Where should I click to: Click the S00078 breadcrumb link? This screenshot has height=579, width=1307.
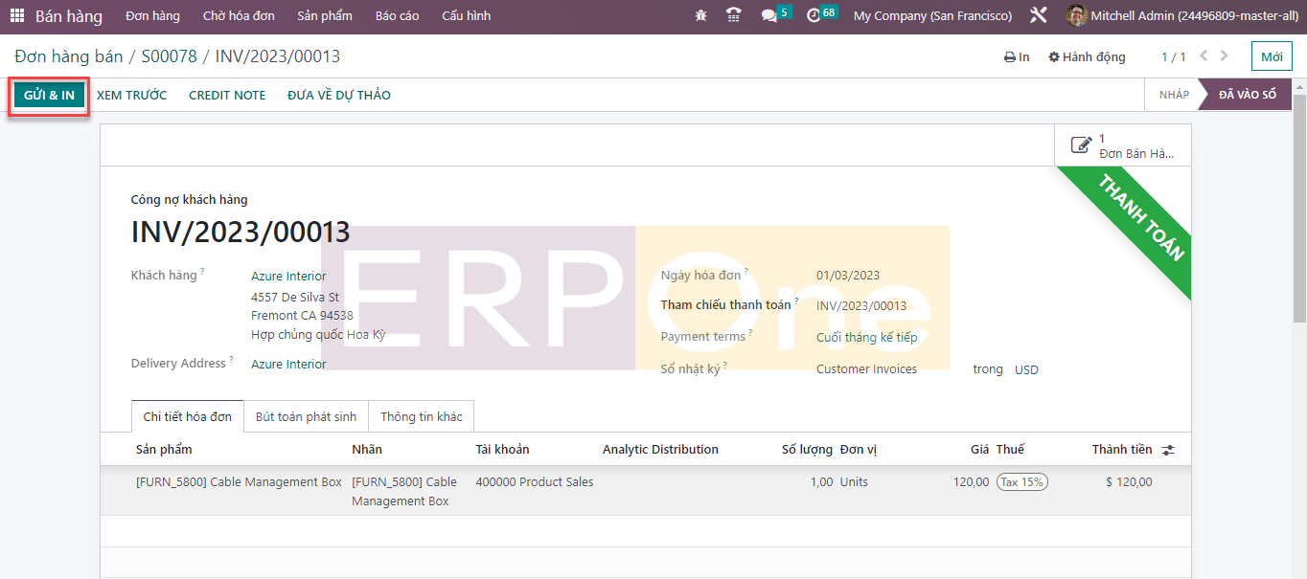(169, 56)
